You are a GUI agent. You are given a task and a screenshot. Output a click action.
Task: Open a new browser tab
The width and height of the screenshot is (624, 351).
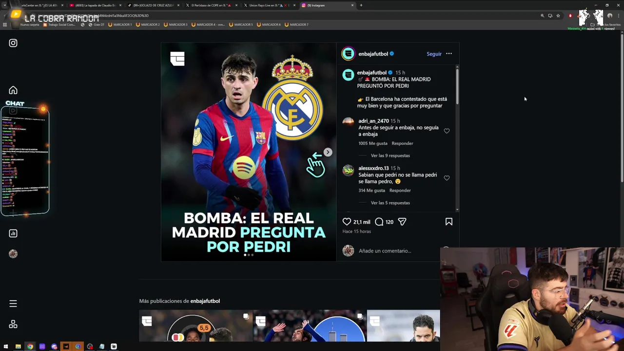click(x=361, y=5)
